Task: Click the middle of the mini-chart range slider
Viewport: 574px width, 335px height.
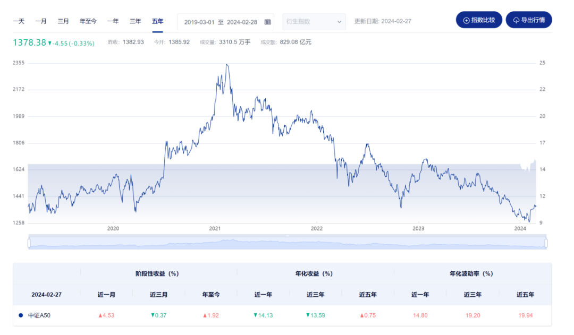Action: pyautogui.click(x=288, y=244)
